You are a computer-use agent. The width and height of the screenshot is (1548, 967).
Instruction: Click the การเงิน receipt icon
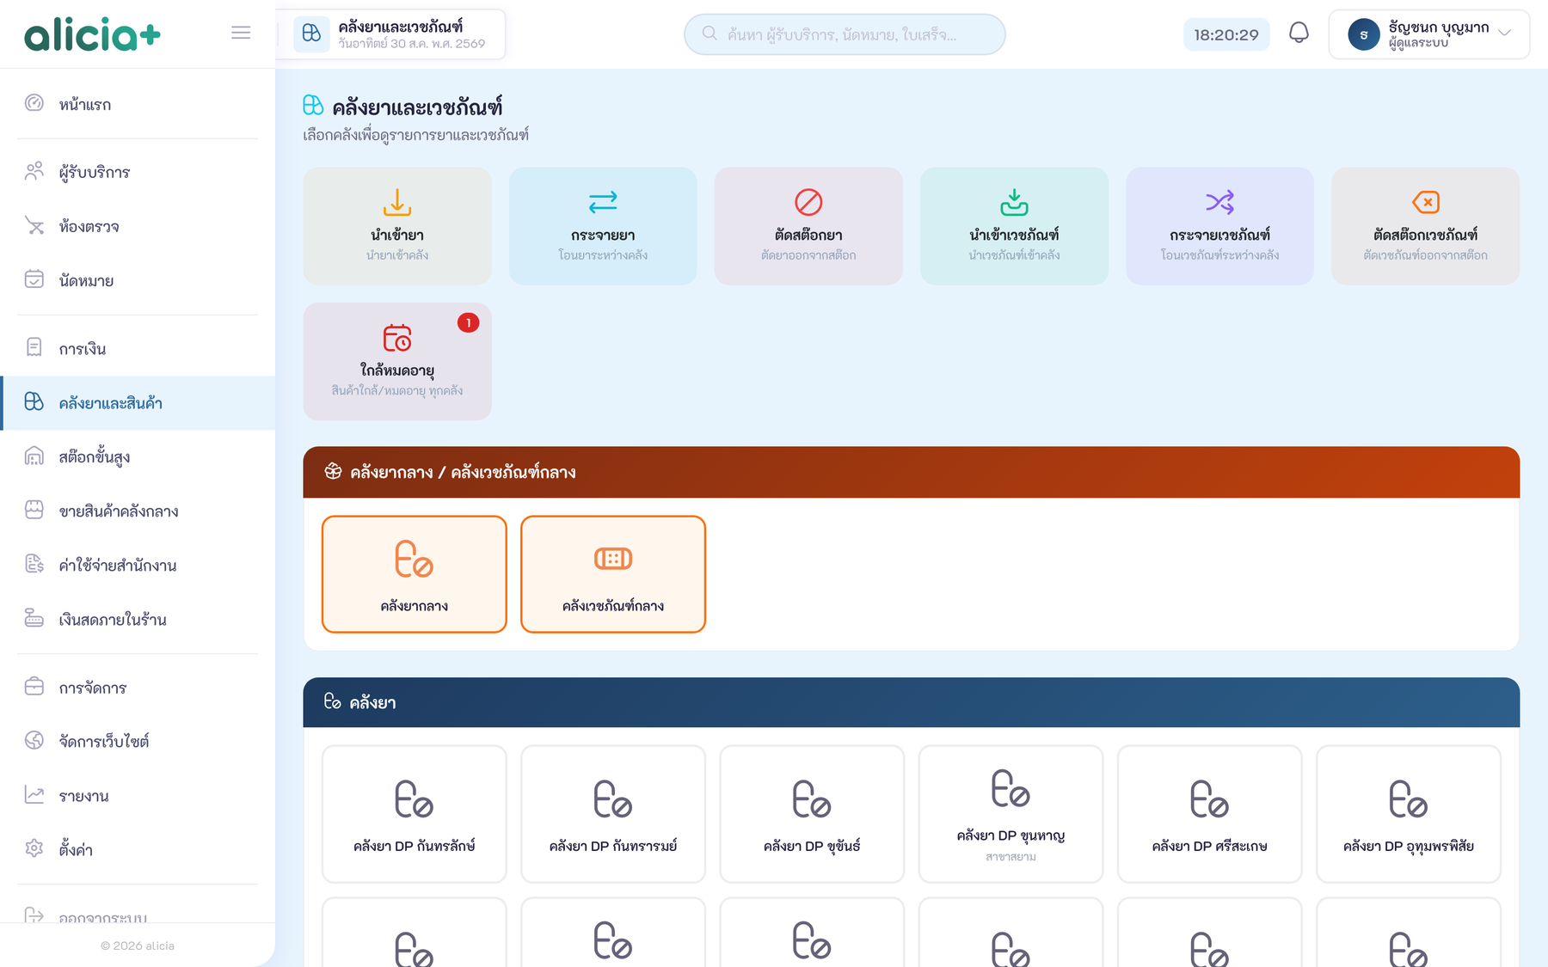(34, 347)
